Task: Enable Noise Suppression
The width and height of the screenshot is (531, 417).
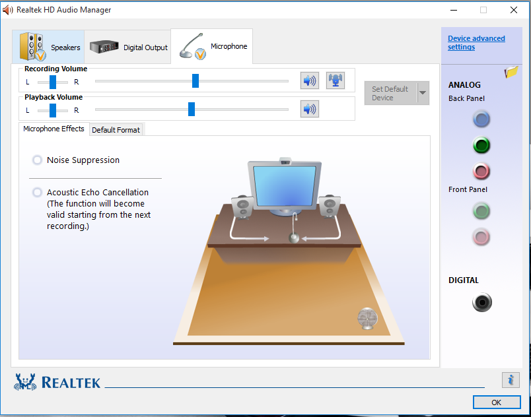Action: [x=37, y=160]
